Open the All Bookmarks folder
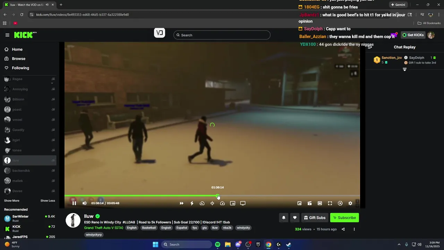444x250 pixels. [429, 23]
